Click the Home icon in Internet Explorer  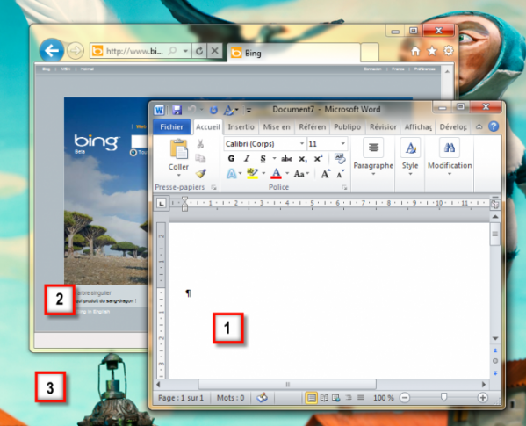[x=415, y=51]
